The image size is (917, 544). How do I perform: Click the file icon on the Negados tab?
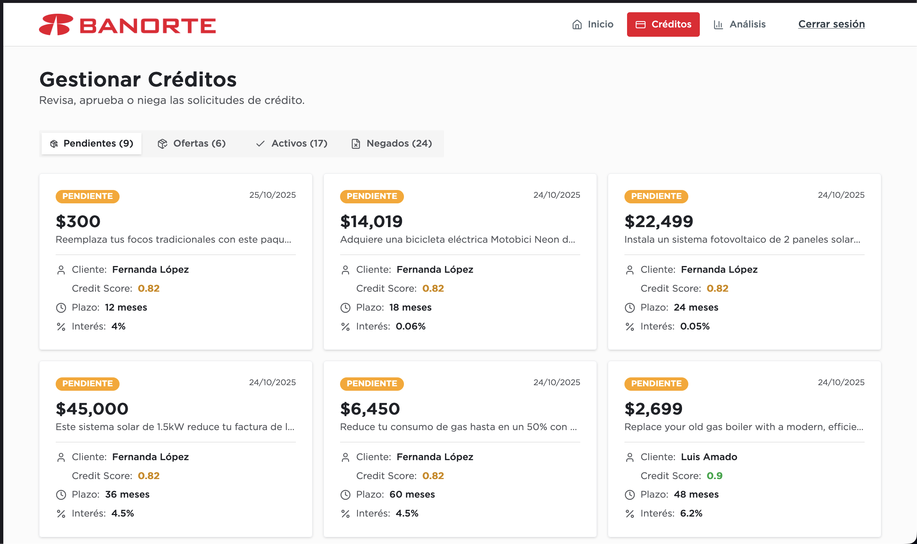pos(356,144)
